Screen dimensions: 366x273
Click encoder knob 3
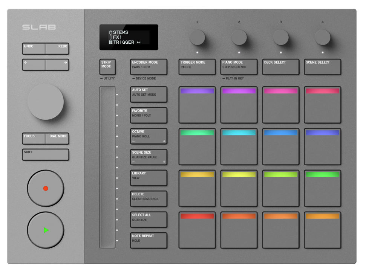(x=281, y=37)
